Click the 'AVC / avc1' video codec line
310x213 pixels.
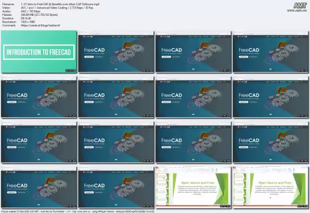57,8
